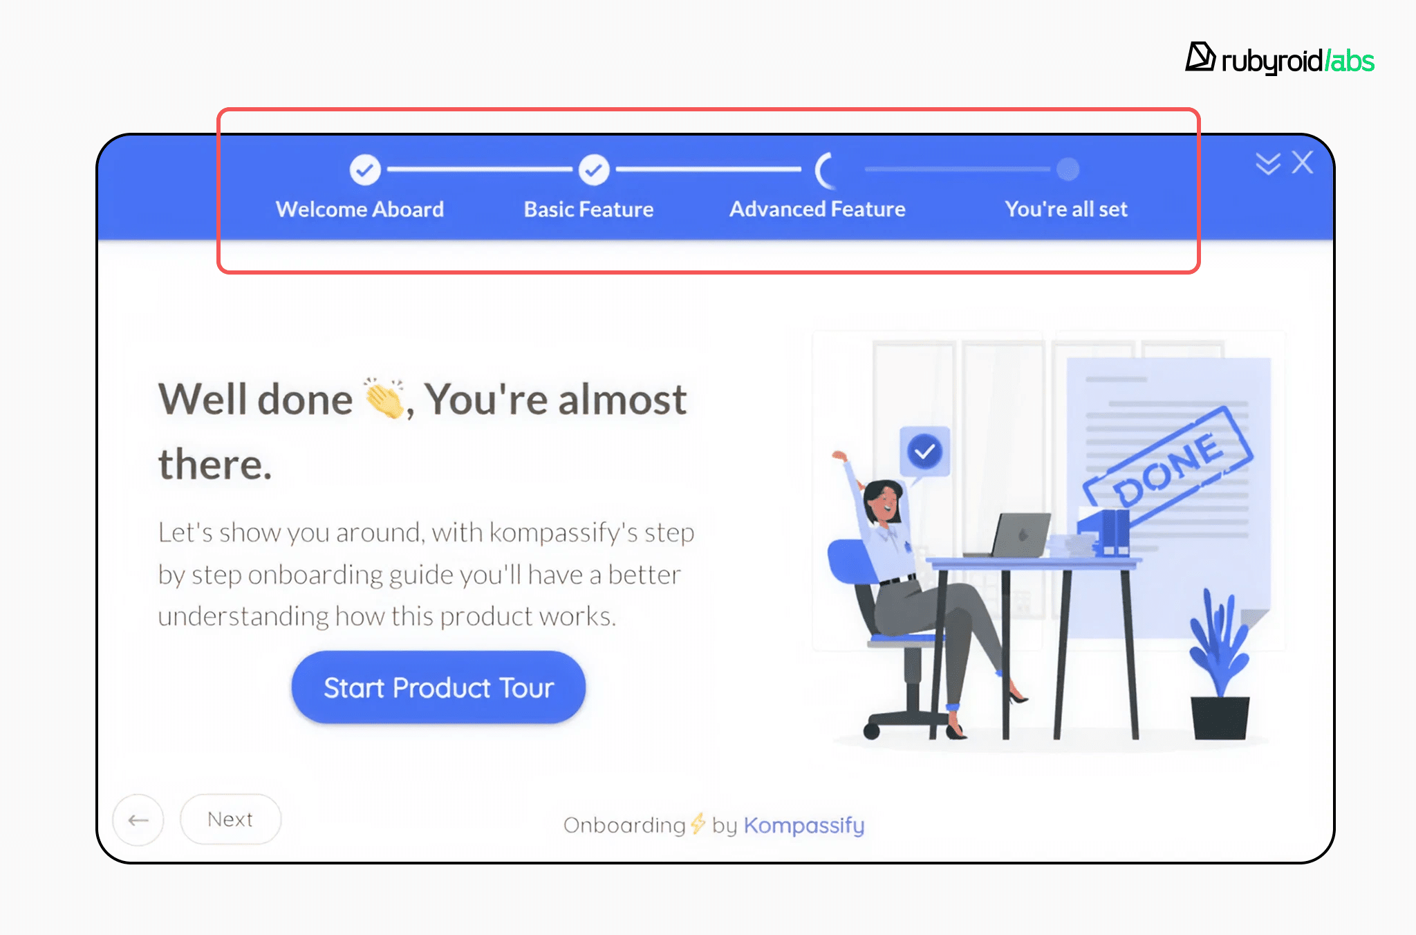Close the onboarding panel with X
Image resolution: width=1416 pixels, height=935 pixels.
(1303, 163)
